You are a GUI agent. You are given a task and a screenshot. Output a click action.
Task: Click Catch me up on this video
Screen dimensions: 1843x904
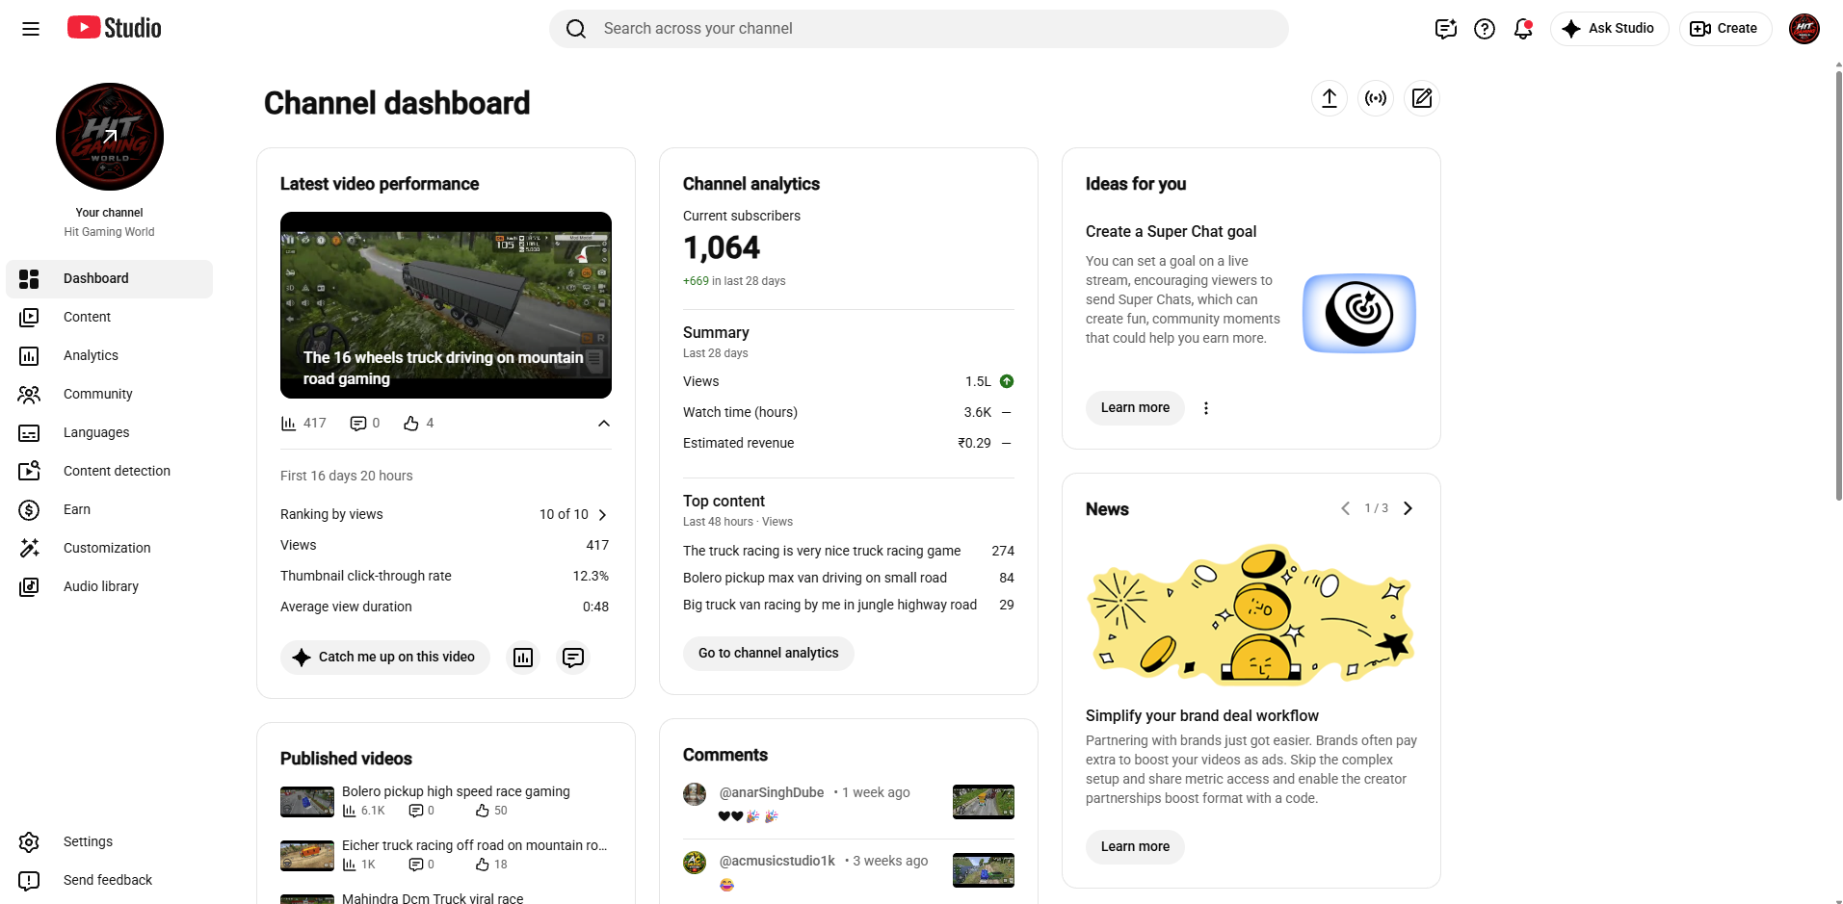click(x=384, y=658)
